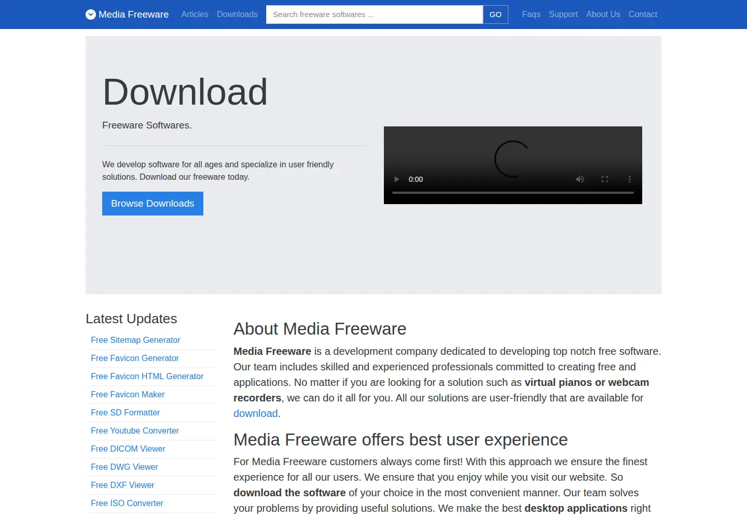Click the Media Freeware offers best user experience heading
747x518 pixels.
tap(400, 440)
